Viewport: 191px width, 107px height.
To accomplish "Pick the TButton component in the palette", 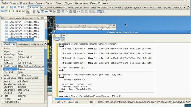I will (x=42, y=12).
